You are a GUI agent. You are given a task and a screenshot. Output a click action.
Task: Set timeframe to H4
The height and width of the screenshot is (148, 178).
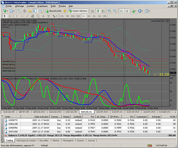89,16
